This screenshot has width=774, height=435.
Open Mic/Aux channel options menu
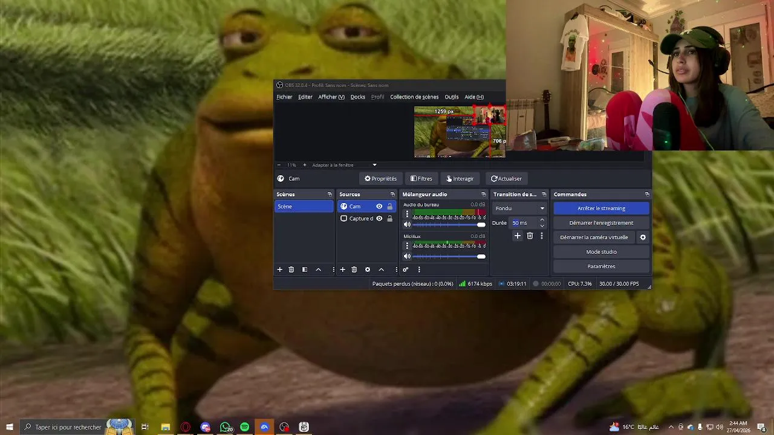point(407,246)
